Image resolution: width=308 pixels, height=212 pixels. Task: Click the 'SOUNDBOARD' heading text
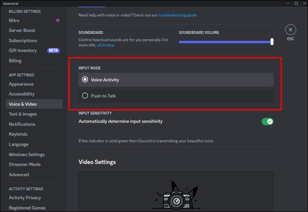click(x=91, y=33)
